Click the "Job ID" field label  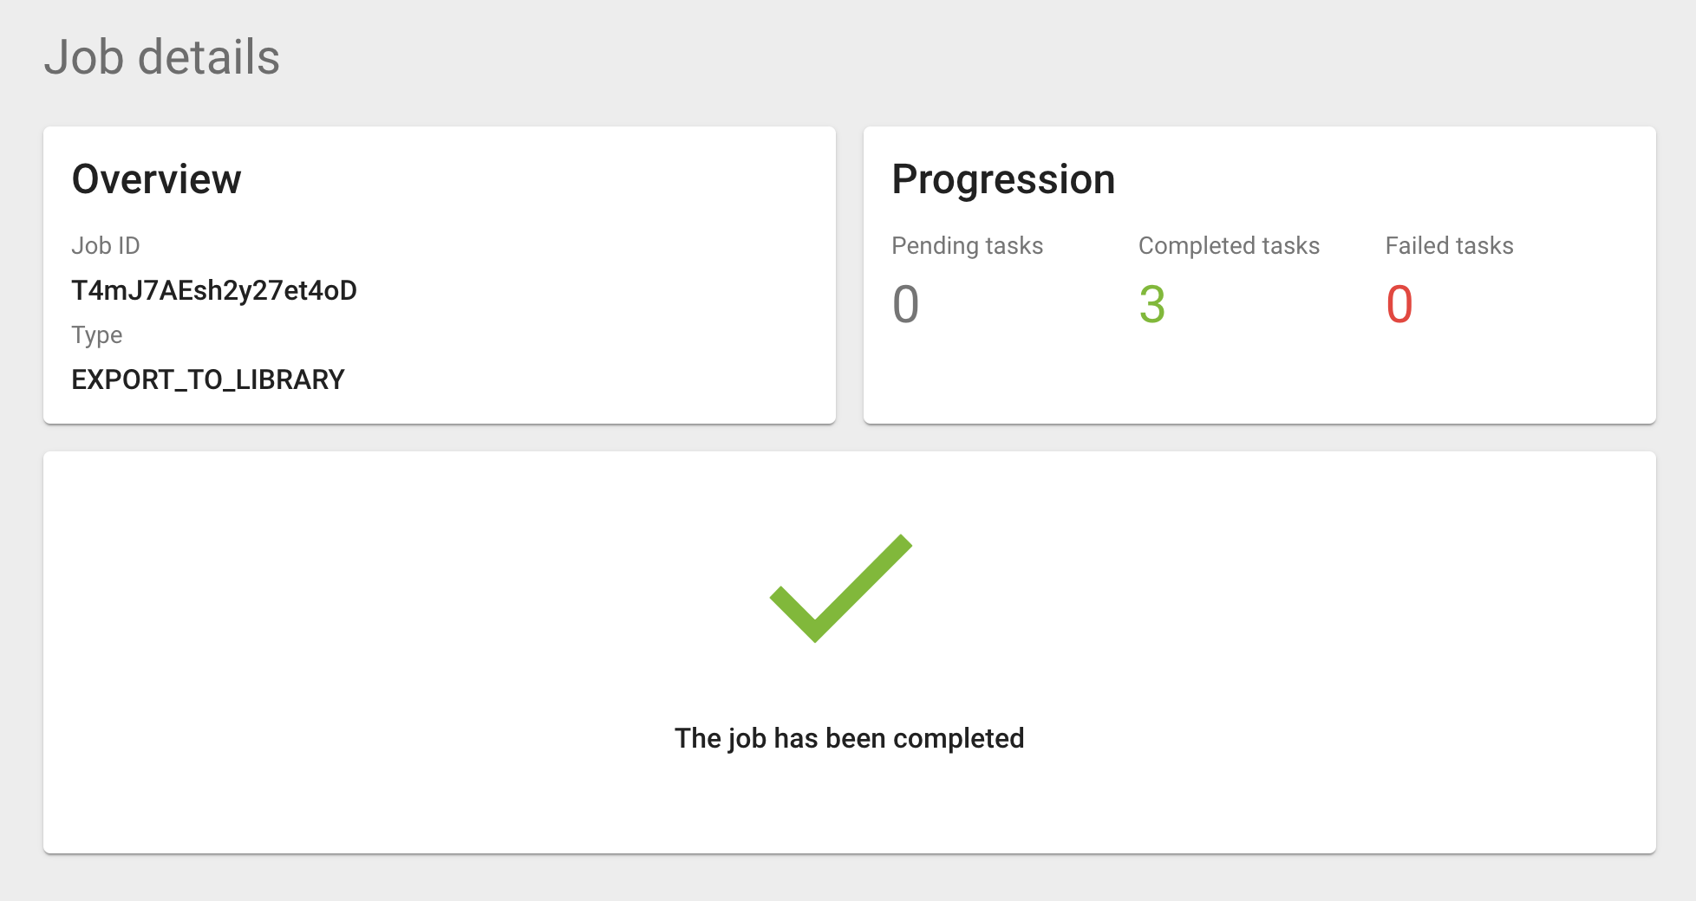(105, 246)
